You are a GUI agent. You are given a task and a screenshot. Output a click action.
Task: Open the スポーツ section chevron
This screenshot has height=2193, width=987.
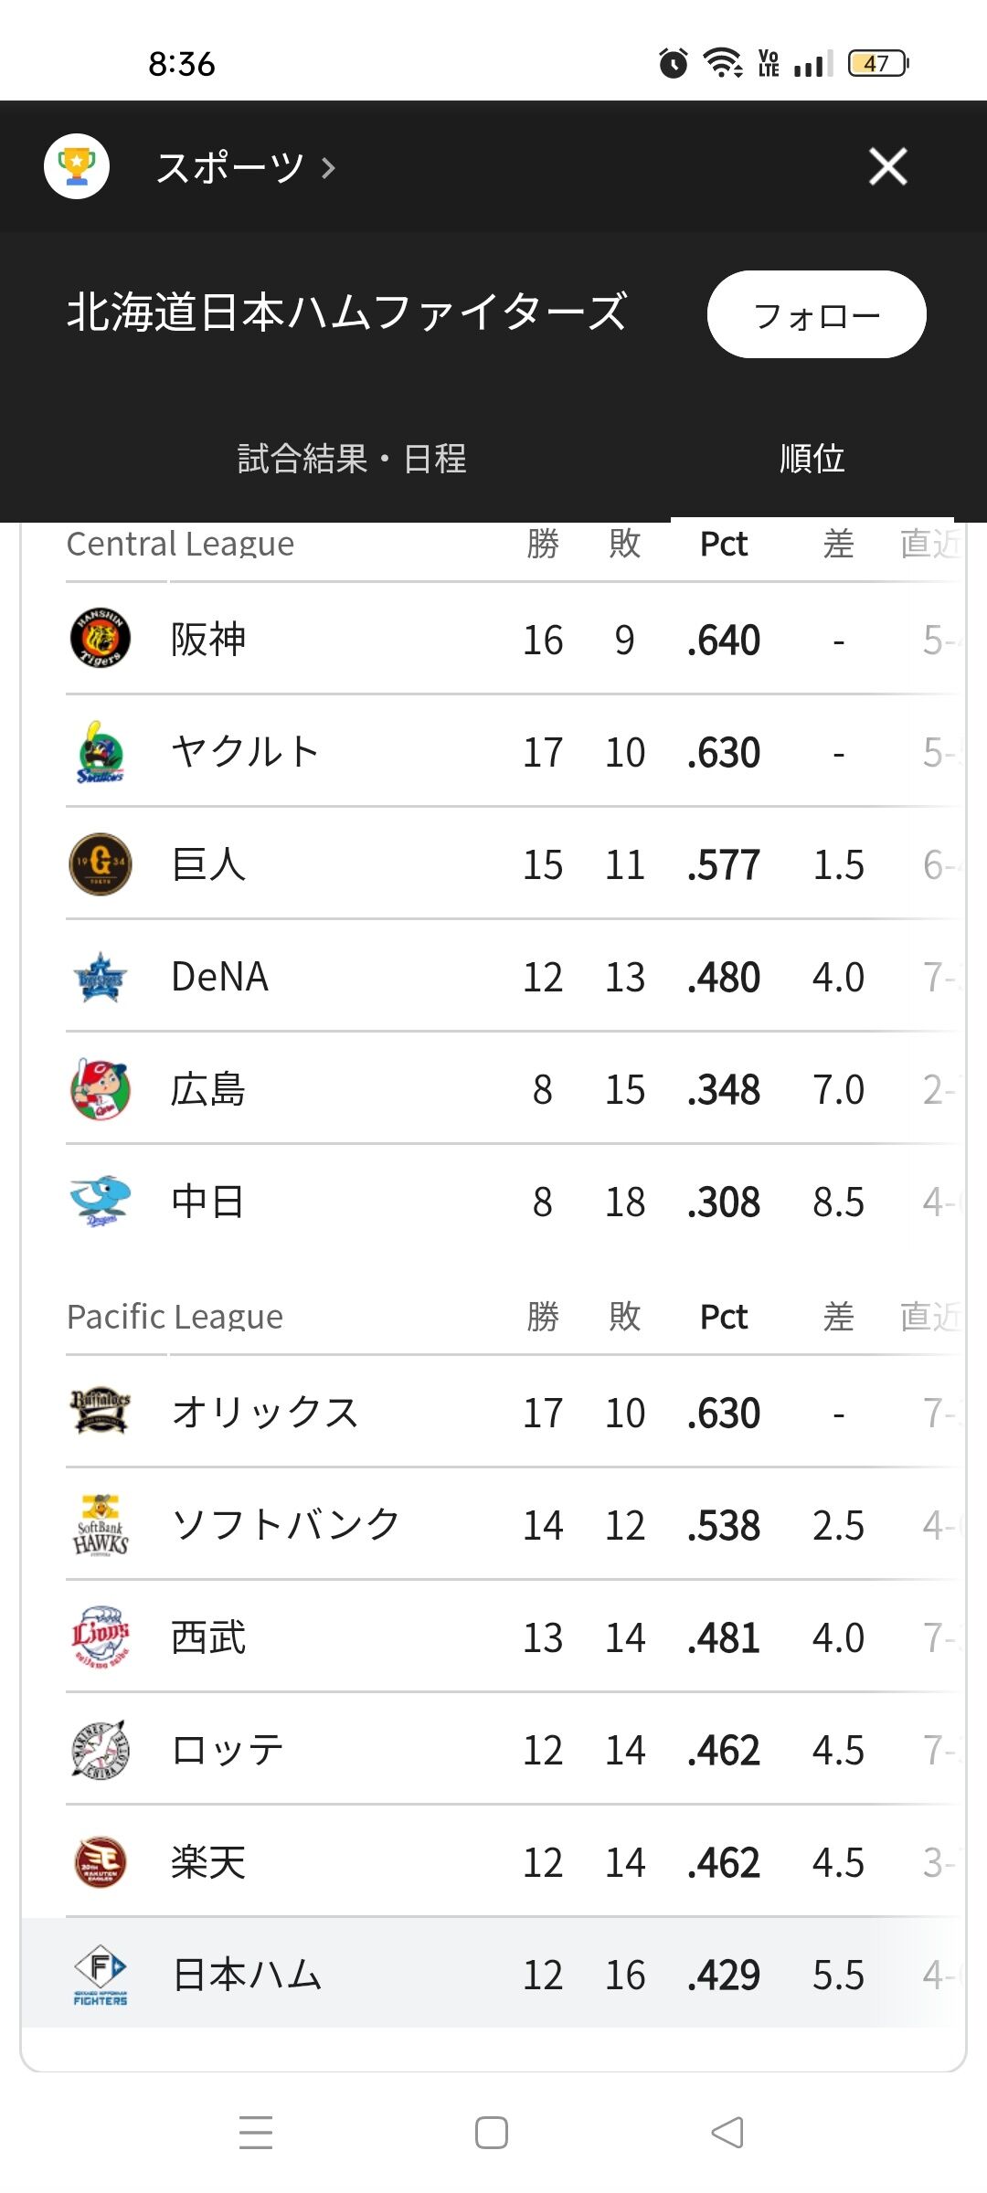point(328,168)
